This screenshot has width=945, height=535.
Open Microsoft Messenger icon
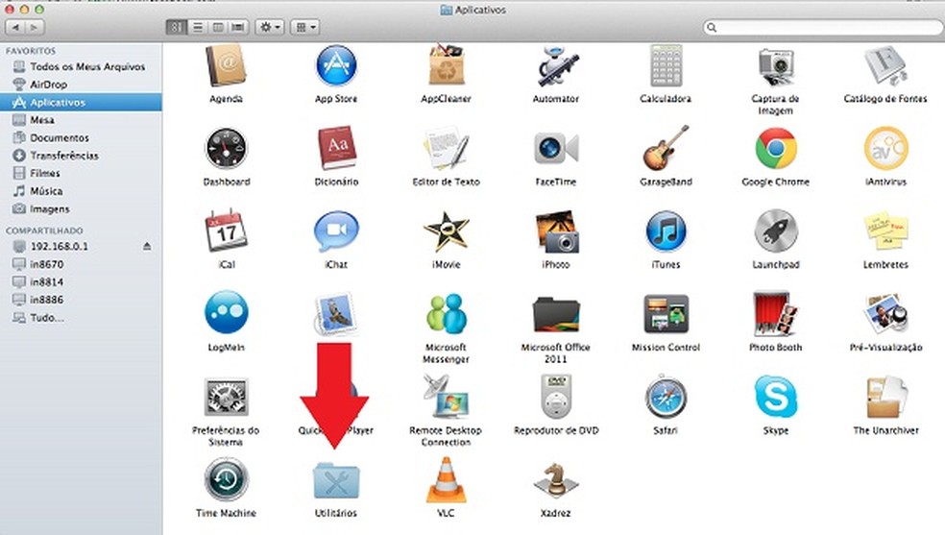point(446,313)
